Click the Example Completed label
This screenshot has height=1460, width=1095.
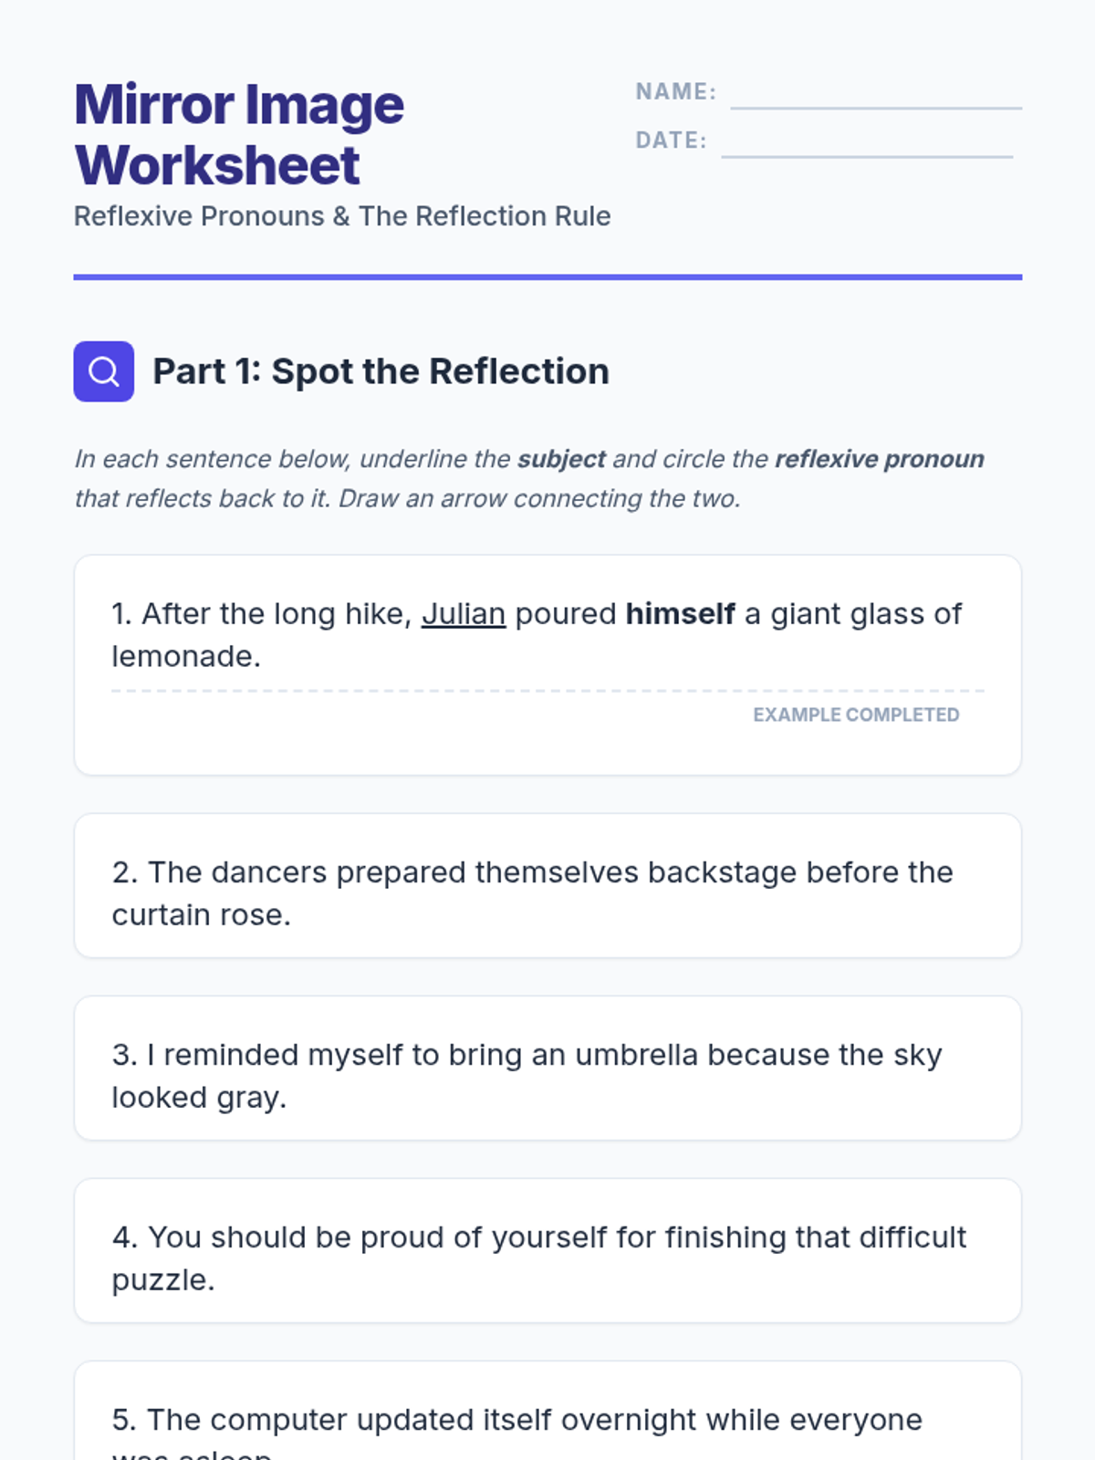[x=856, y=714]
